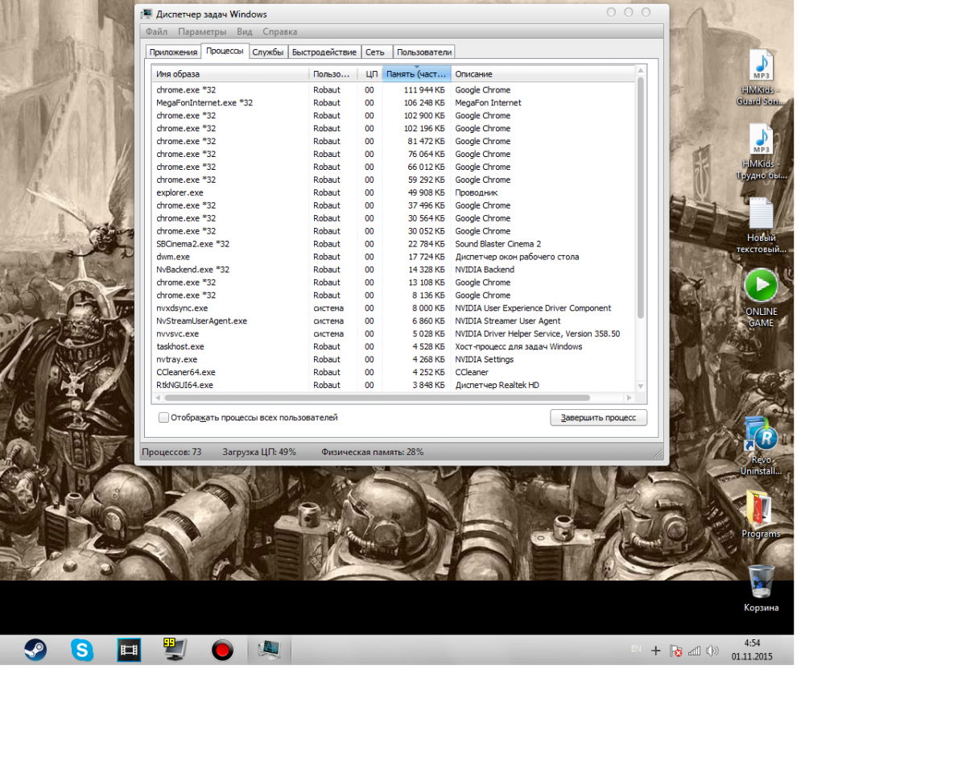Select the RtkNGUI64.exe process row

394,386
